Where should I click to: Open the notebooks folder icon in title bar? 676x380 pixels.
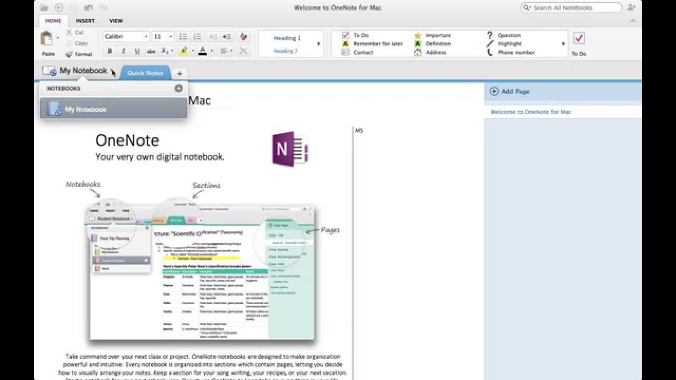pos(44,8)
